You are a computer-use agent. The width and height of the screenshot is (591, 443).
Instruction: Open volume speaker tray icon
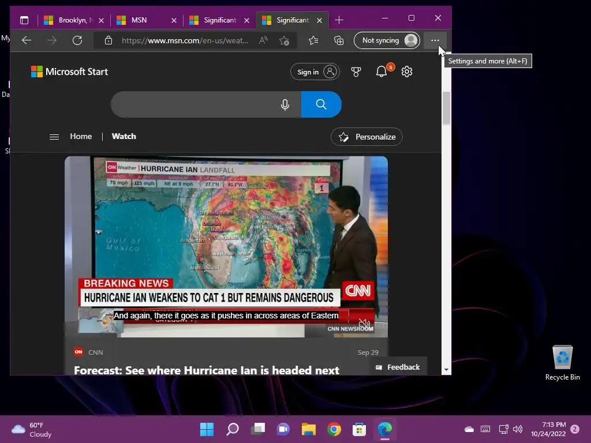pos(518,429)
